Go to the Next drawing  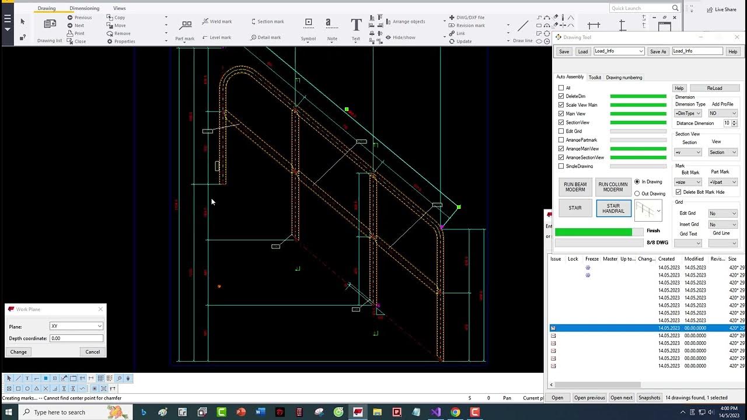point(75,26)
